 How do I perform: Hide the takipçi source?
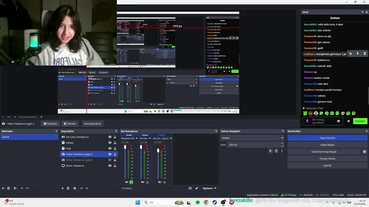pyautogui.click(x=110, y=143)
